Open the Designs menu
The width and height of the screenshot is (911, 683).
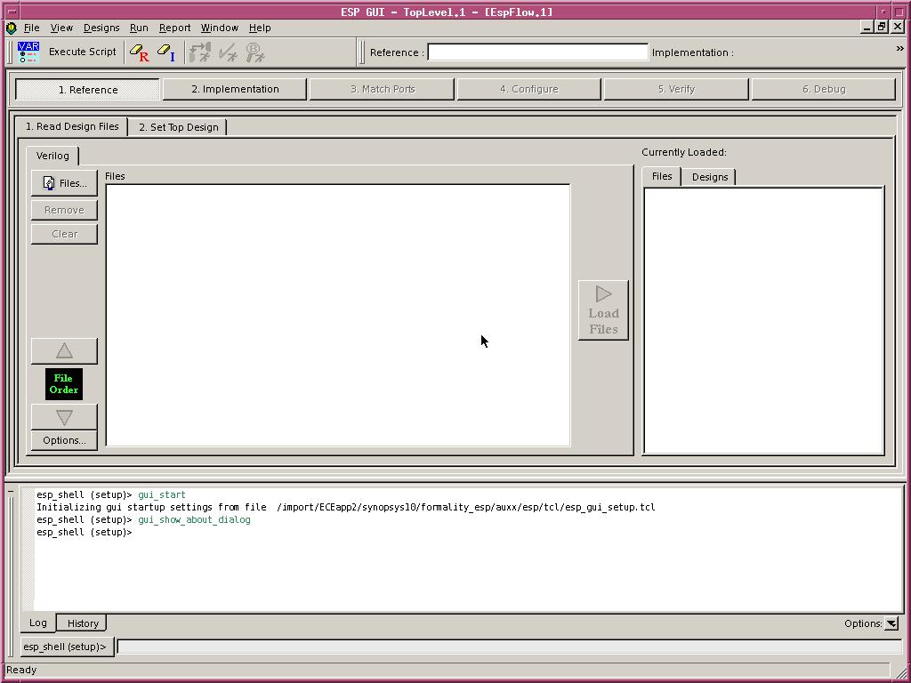coord(101,28)
